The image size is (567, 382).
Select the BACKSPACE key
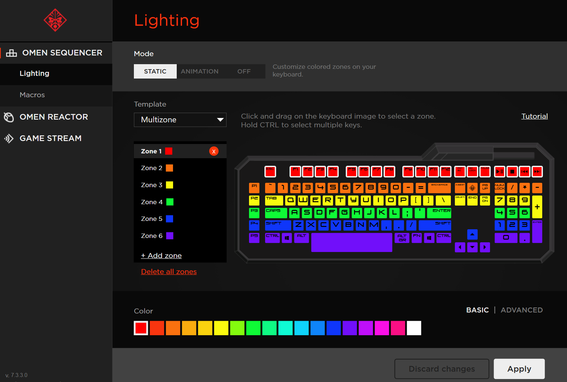(x=439, y=188)
